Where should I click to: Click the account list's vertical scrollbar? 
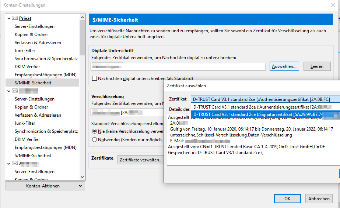point(82,37)
